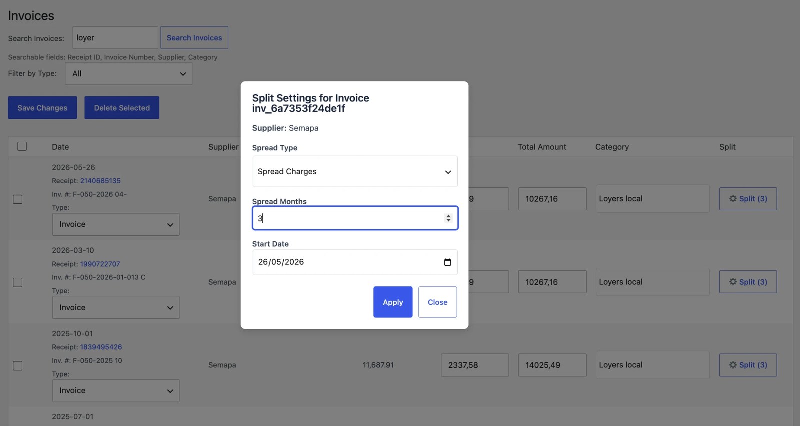This screenshot has height=426, width=800.
Task: Click the Split column header
Action: tap(727, 147)
